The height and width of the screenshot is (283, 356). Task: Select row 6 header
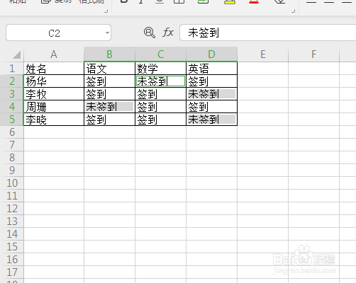click(12, 132)
